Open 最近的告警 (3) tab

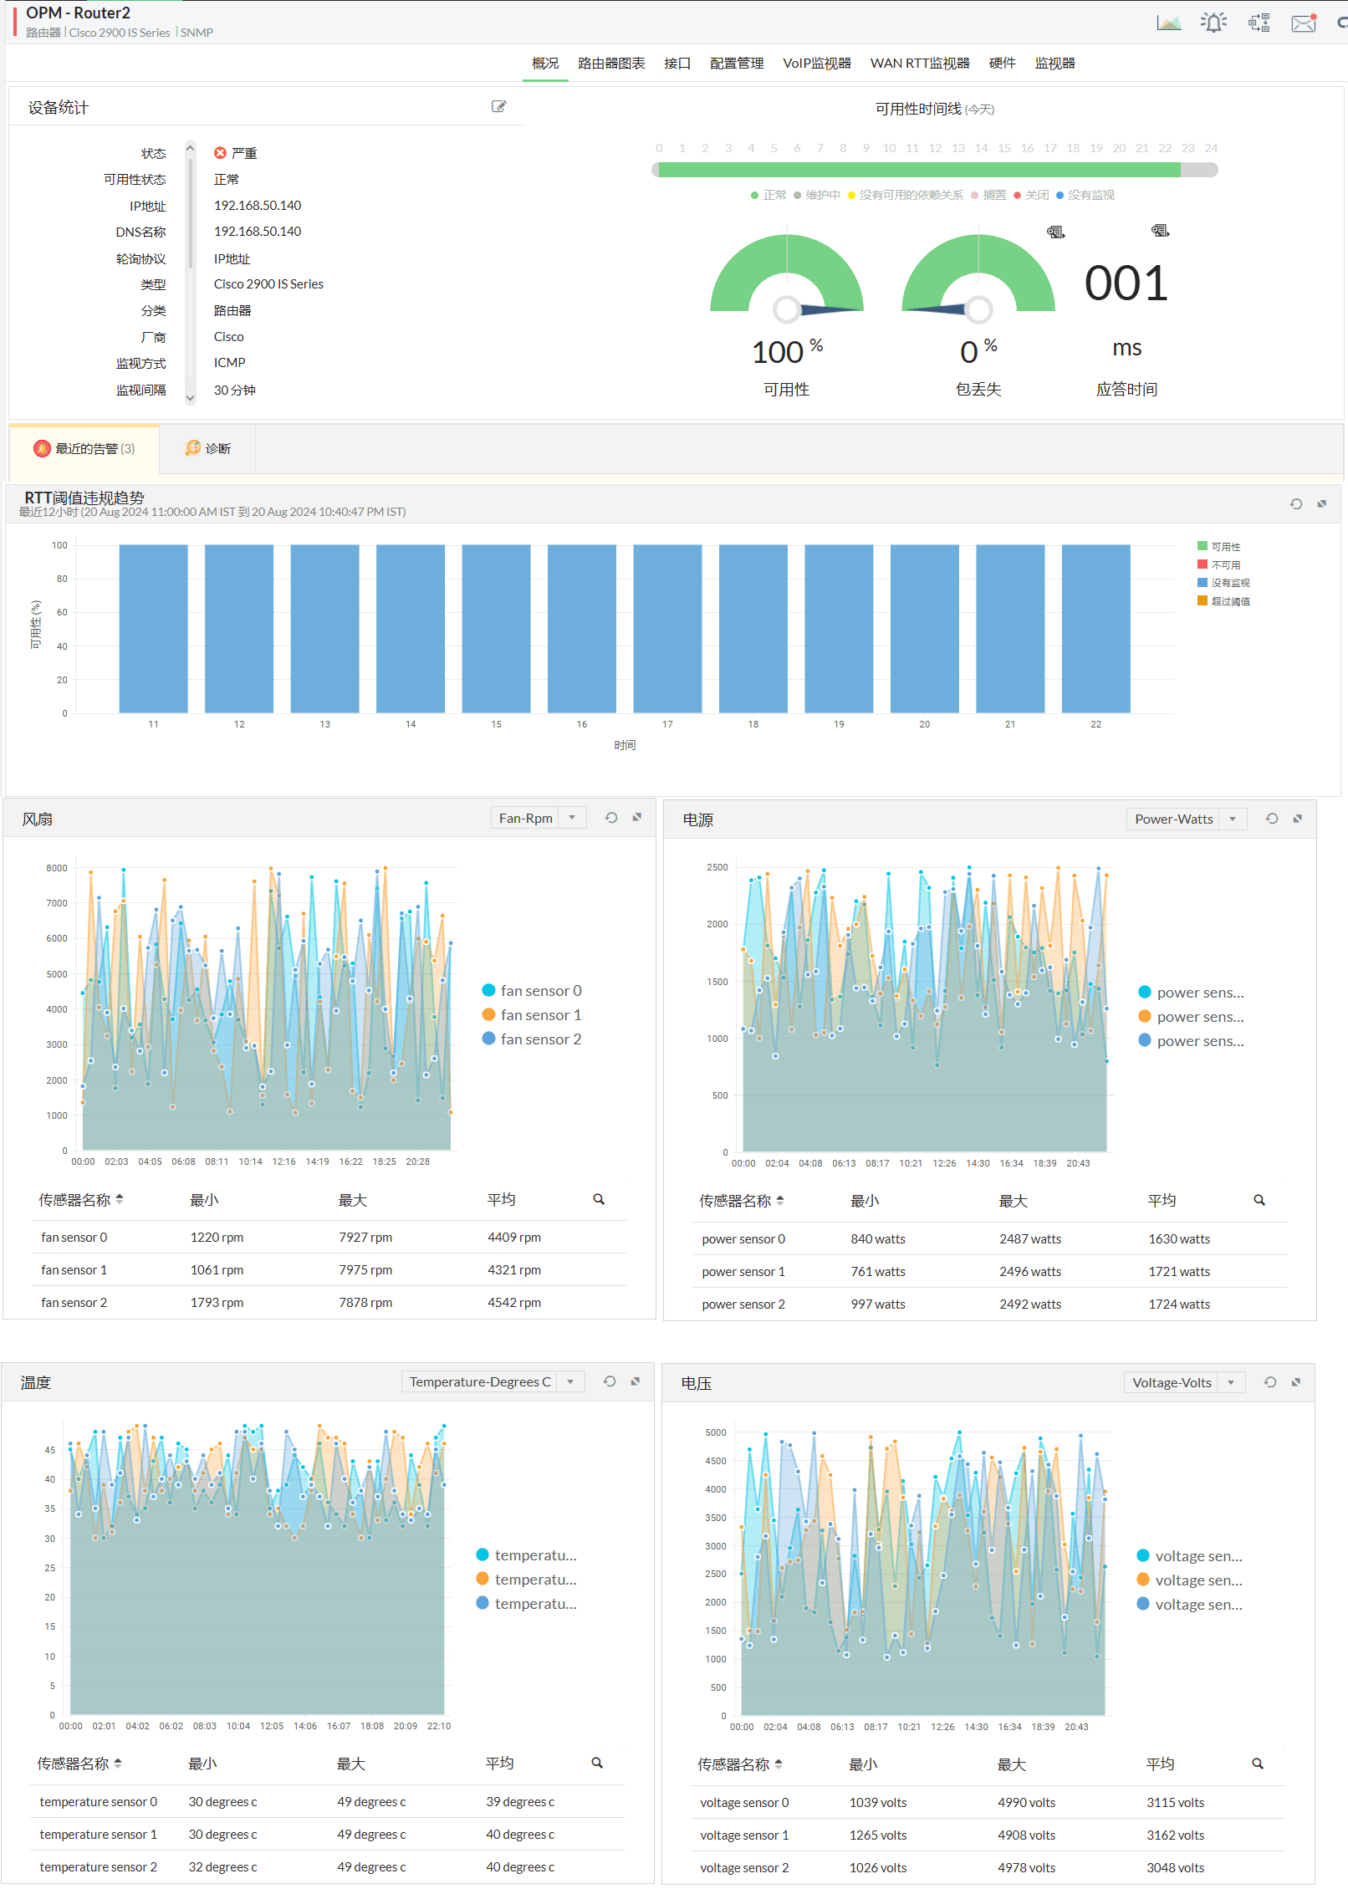coord(84,449)
